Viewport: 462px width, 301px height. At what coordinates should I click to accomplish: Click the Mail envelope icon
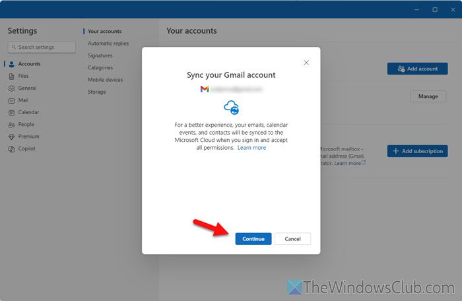(x=11, y=101)
